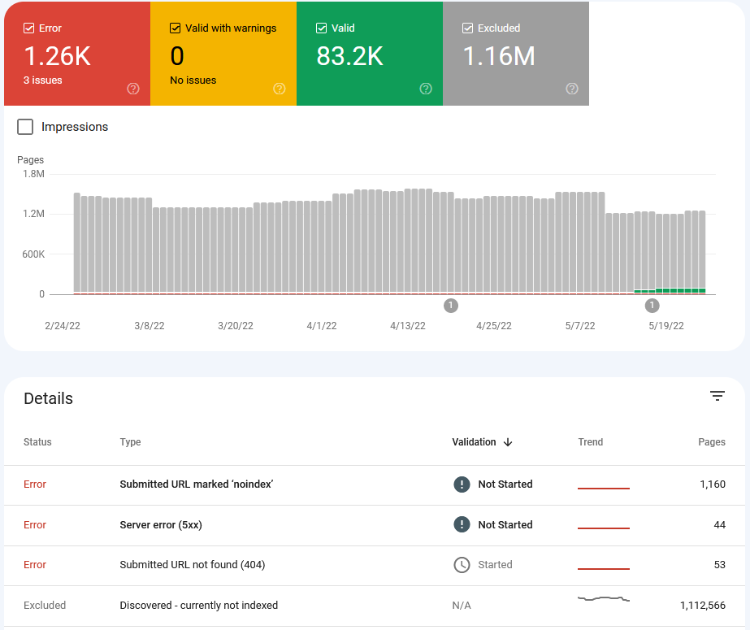Uncheck the Error checkbox
The height and width of the screenshot is (630, 750).
(28, 28)
